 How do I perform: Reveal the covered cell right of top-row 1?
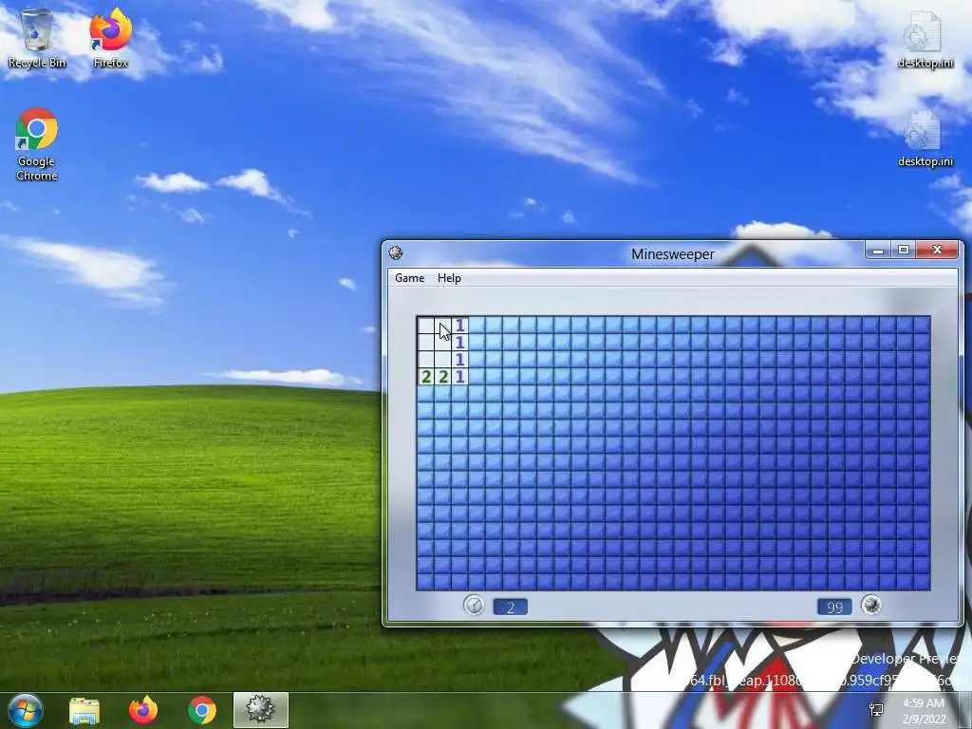coord(477,326)
